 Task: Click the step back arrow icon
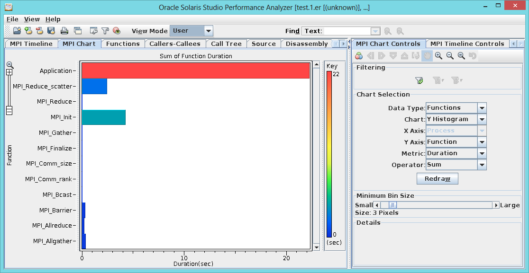pyautogui.click(x=370, y=56)
